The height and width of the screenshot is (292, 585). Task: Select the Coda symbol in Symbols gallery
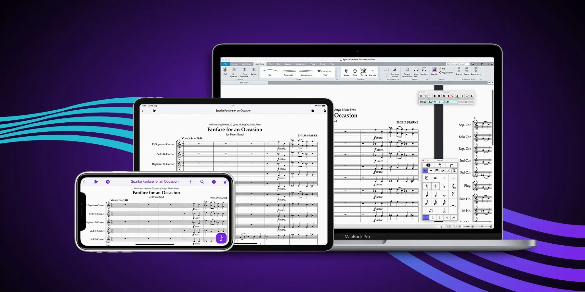(x=355, y=71)
